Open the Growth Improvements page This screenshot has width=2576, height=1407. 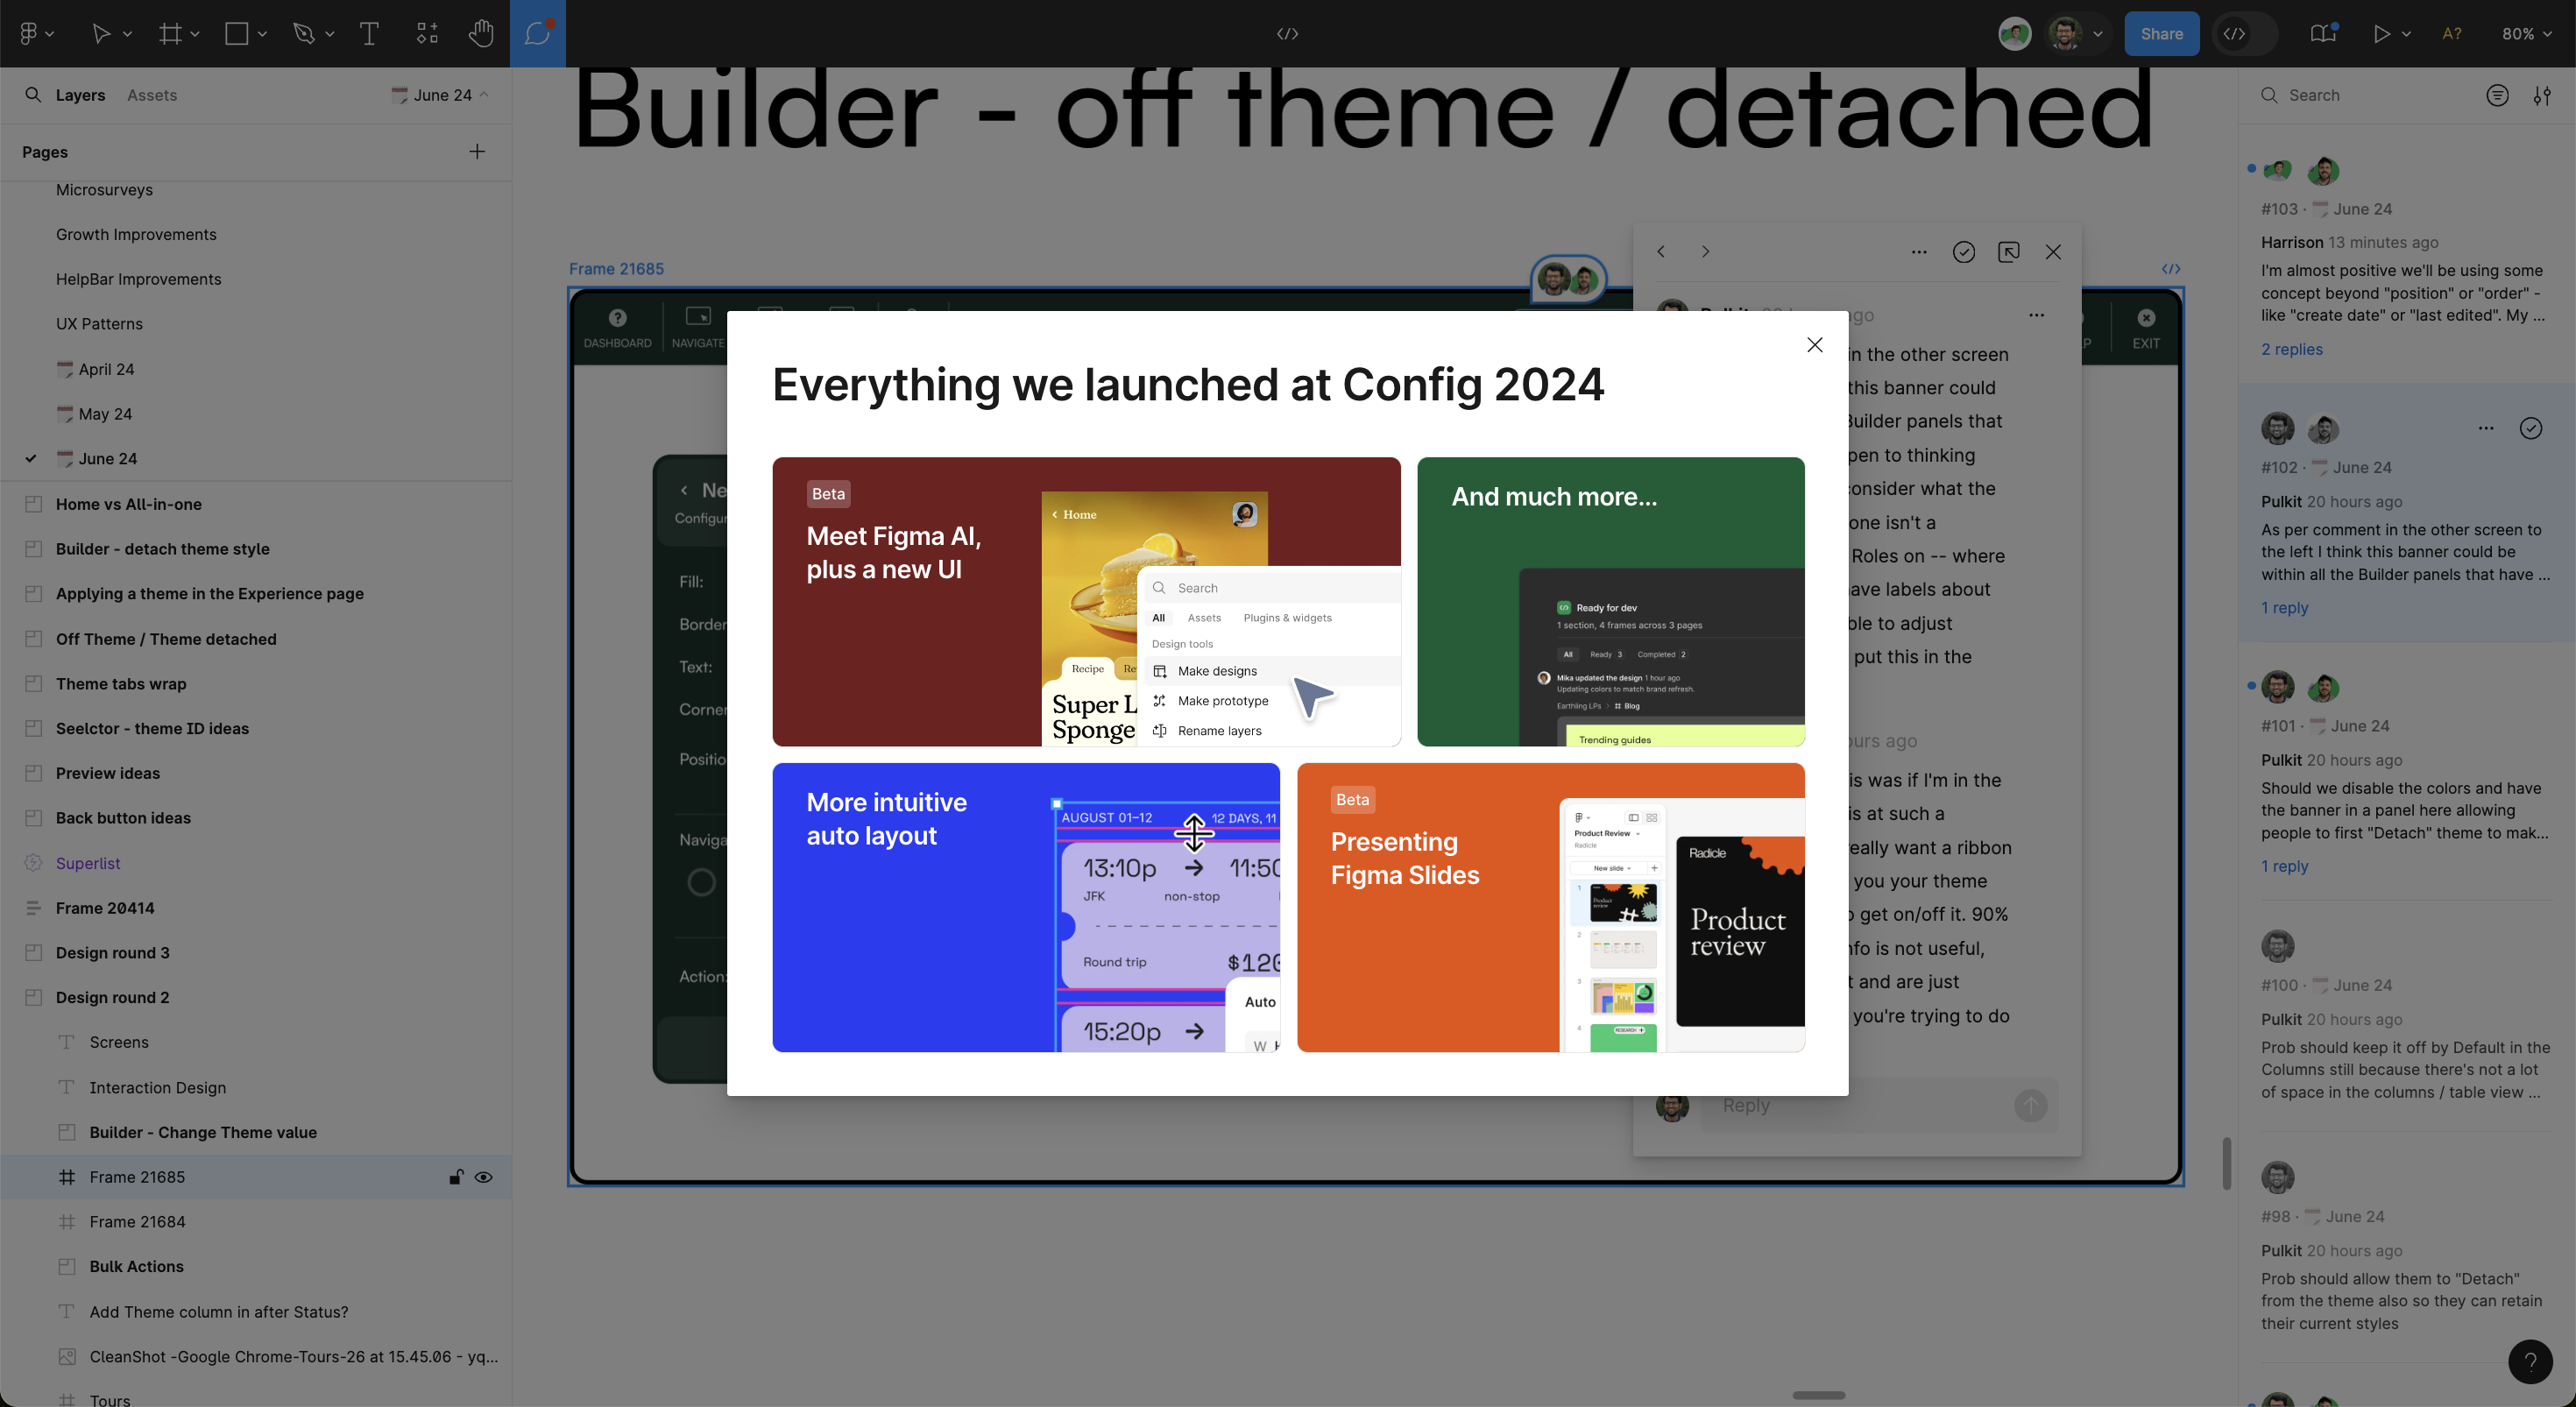[136, 234]
